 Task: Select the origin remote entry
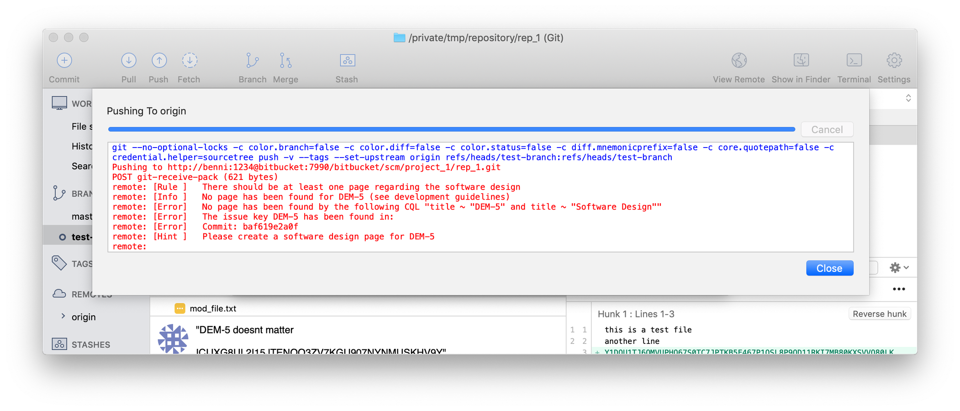[84, 317]
